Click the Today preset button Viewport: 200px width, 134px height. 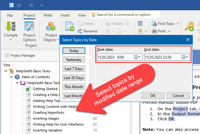(x=74, y=51)
